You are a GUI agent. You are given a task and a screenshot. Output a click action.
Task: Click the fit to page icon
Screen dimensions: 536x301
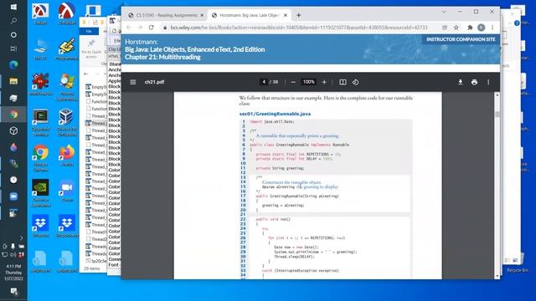(x=343, y=82)
